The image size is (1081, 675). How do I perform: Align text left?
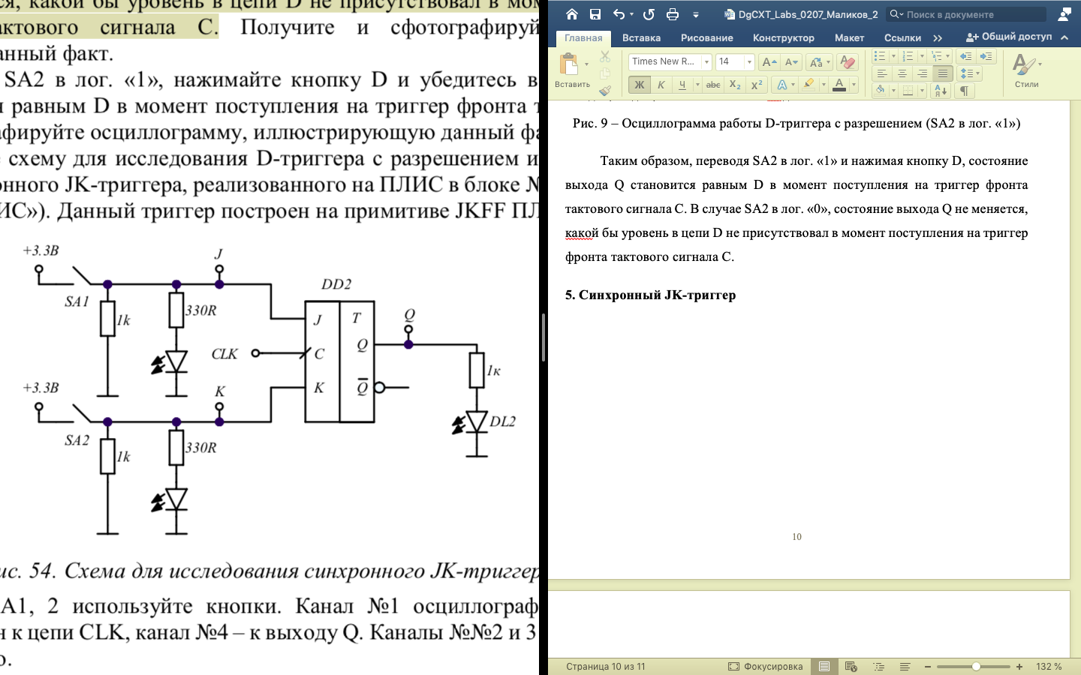[x=882, y=73]
